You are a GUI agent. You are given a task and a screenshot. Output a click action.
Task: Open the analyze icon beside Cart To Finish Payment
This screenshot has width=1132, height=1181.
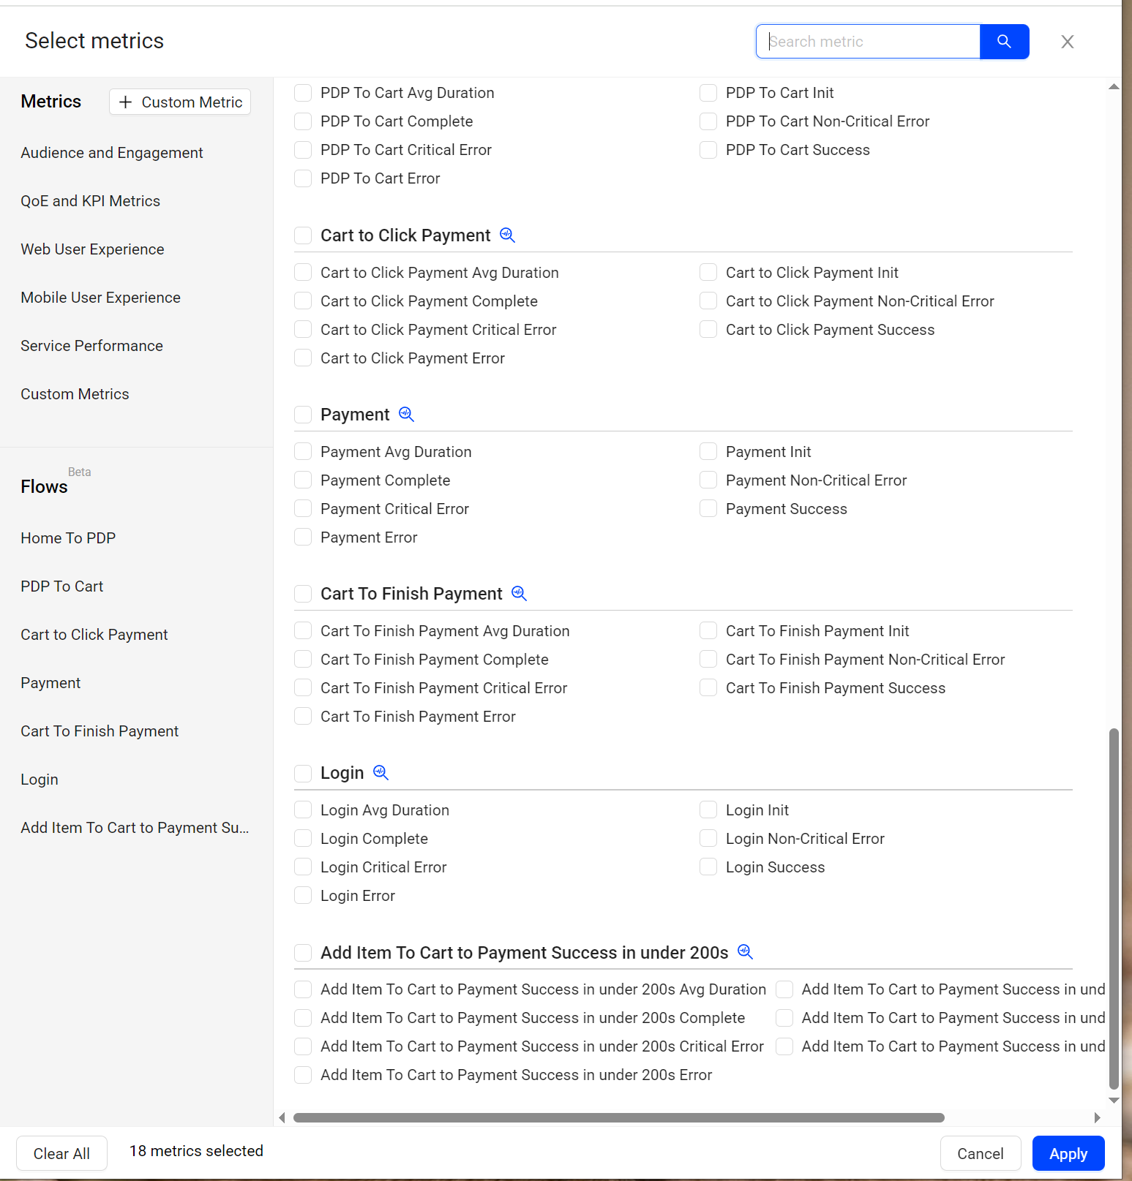519,593
